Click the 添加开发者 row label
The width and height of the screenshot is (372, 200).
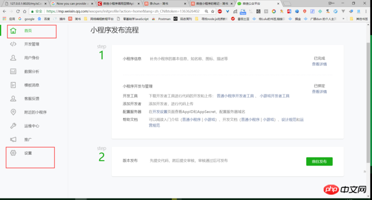click(132, 103)
